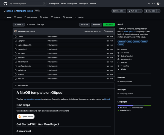This screenshot has width=164, height=135.
Task: View the 0 tags link
Action: point(40,25)
